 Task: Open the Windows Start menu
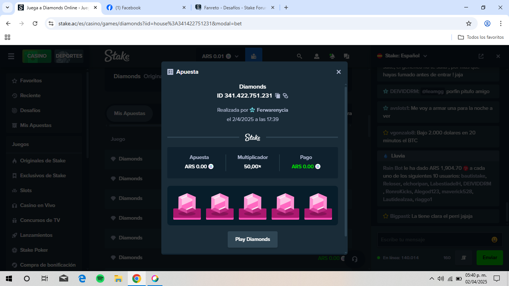9,279
